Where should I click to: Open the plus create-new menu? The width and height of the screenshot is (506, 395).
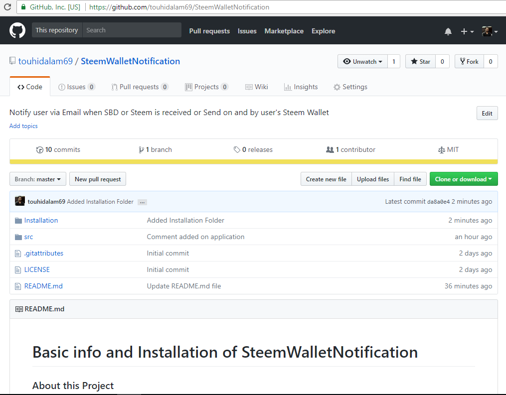coord(467,31)
